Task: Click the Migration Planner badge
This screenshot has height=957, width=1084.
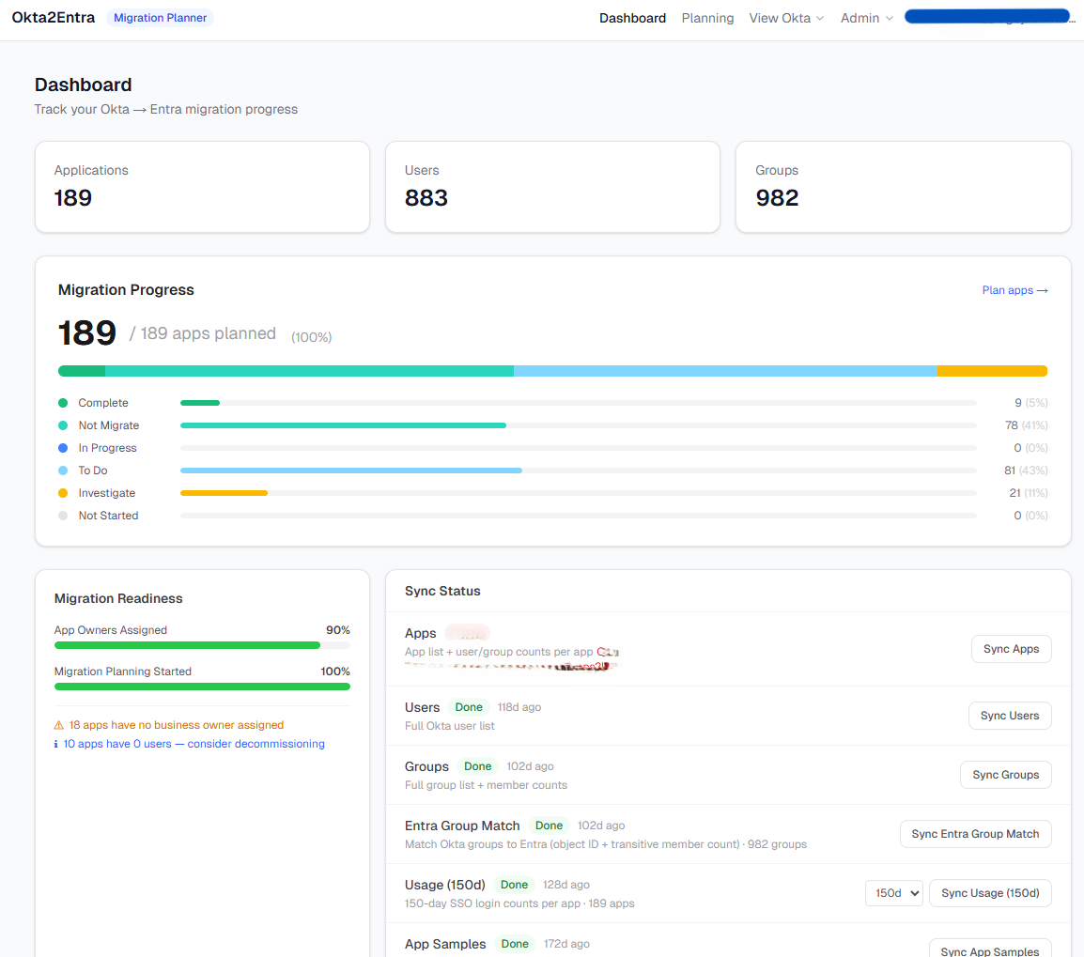Action: tap(160, 18)
